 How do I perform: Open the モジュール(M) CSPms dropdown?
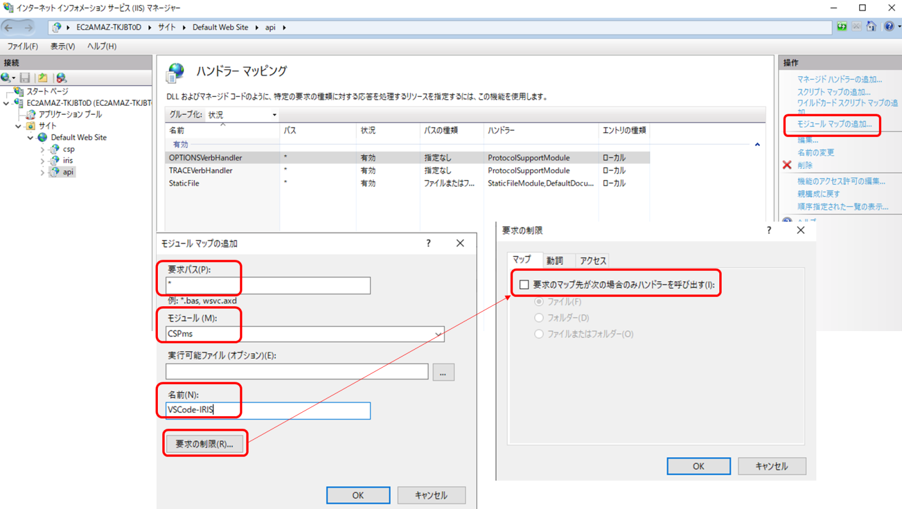tap(437, 334)
